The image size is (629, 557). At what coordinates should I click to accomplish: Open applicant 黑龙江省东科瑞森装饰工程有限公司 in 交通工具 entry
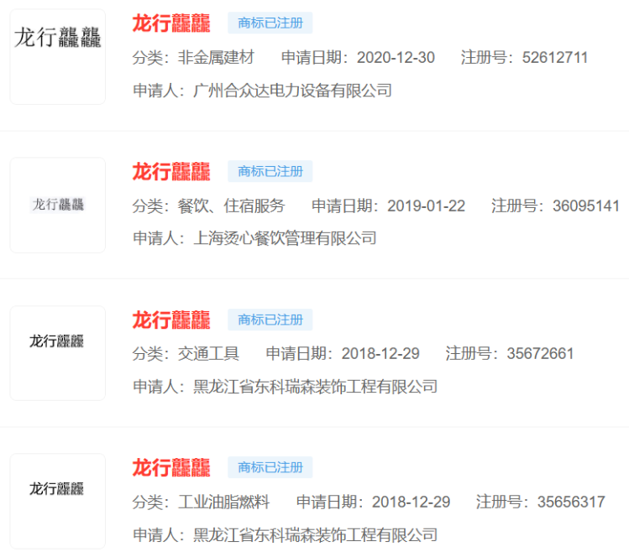315,387
